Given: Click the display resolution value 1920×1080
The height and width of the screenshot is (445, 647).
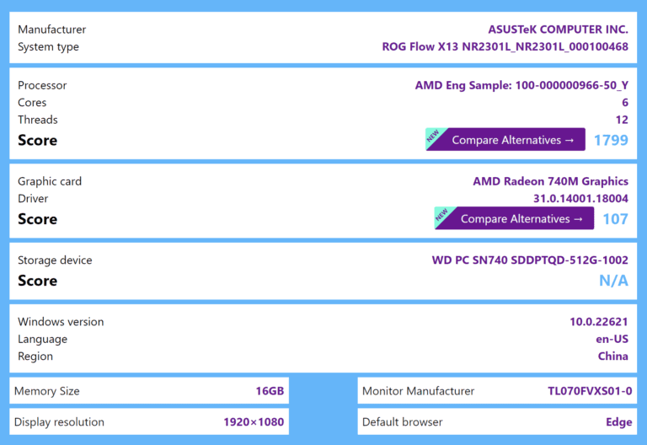Looking at the screenshot, I should coord(254,422).
